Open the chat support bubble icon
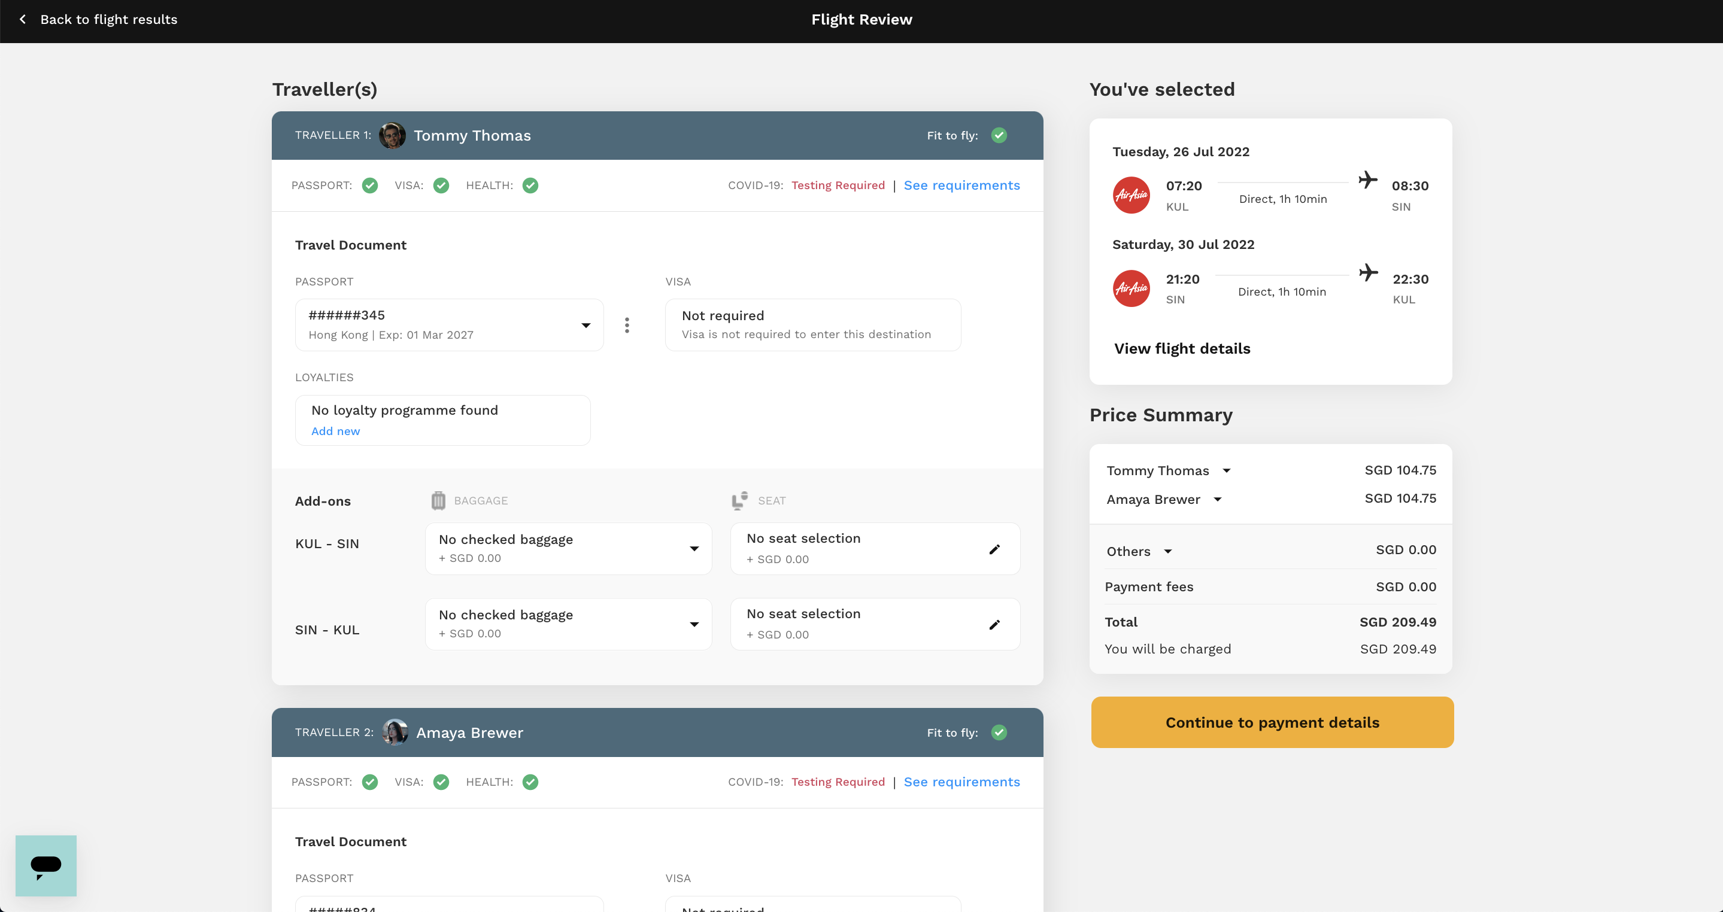This screenshot has height=912, width=1723. pyautogui.click(x=46, y=866)
